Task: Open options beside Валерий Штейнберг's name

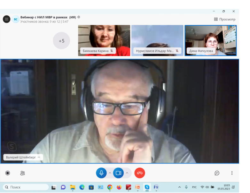Action: click(39, 157)
